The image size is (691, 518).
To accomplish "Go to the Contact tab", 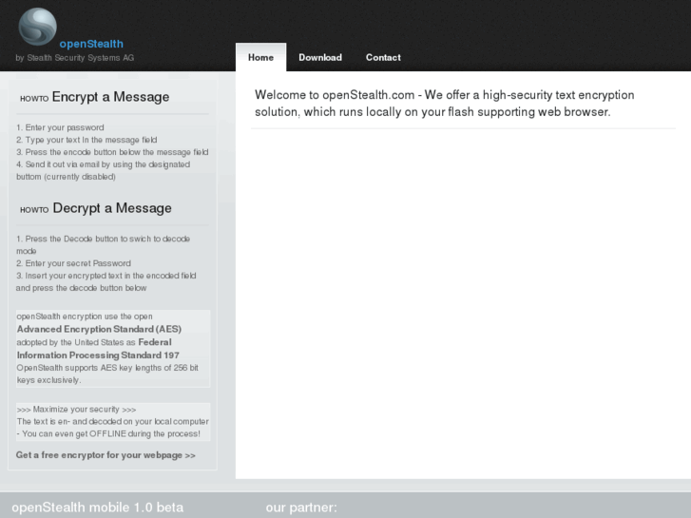I will [383, 57].
